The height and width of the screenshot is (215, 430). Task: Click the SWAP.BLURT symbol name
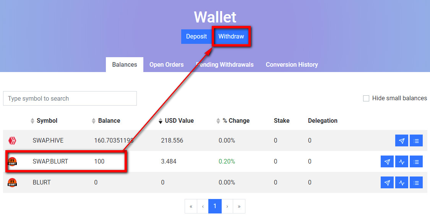coord(50,161)
